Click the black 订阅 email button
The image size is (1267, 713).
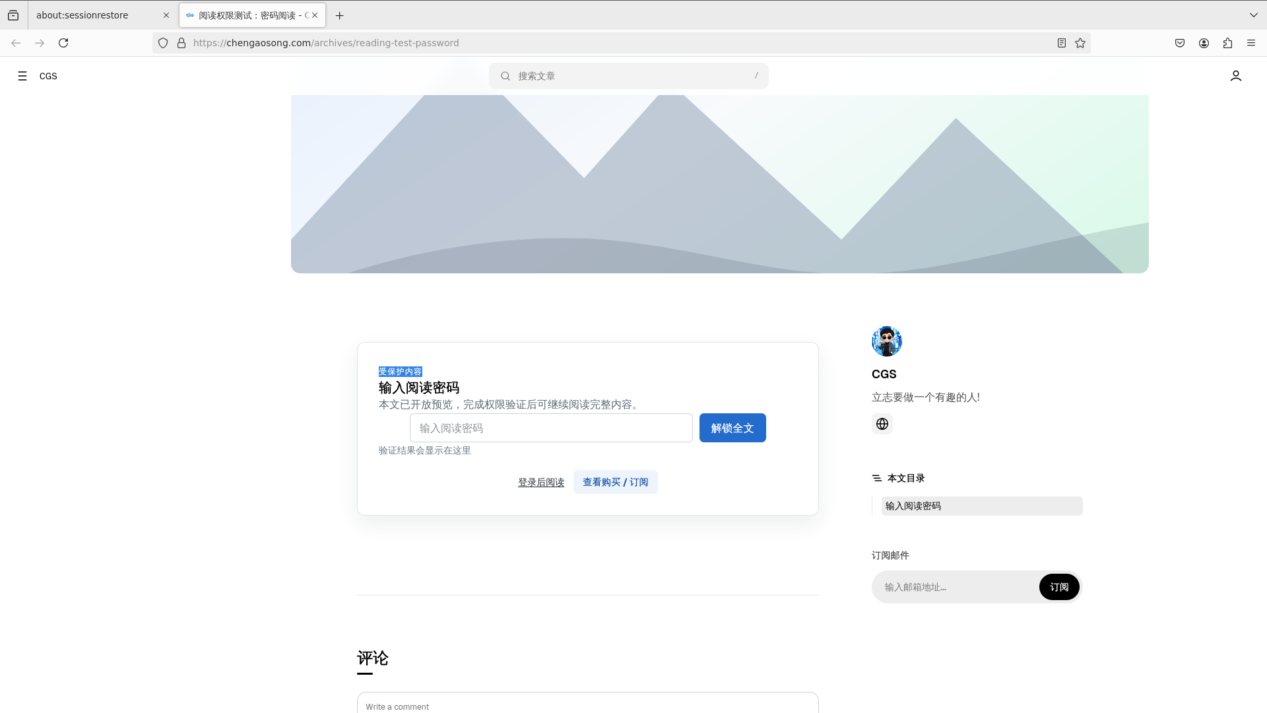[x=1059, y=587]
